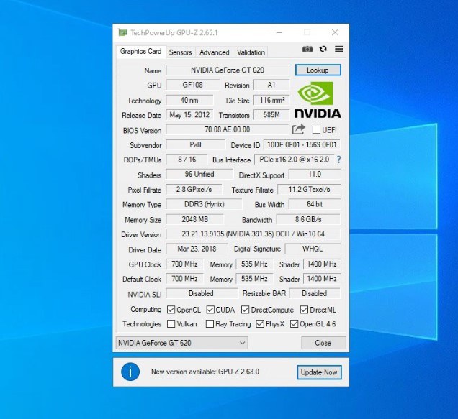
Task: Toggle the OpenGL 4.6 checkbox
Action: pos(294,324)
